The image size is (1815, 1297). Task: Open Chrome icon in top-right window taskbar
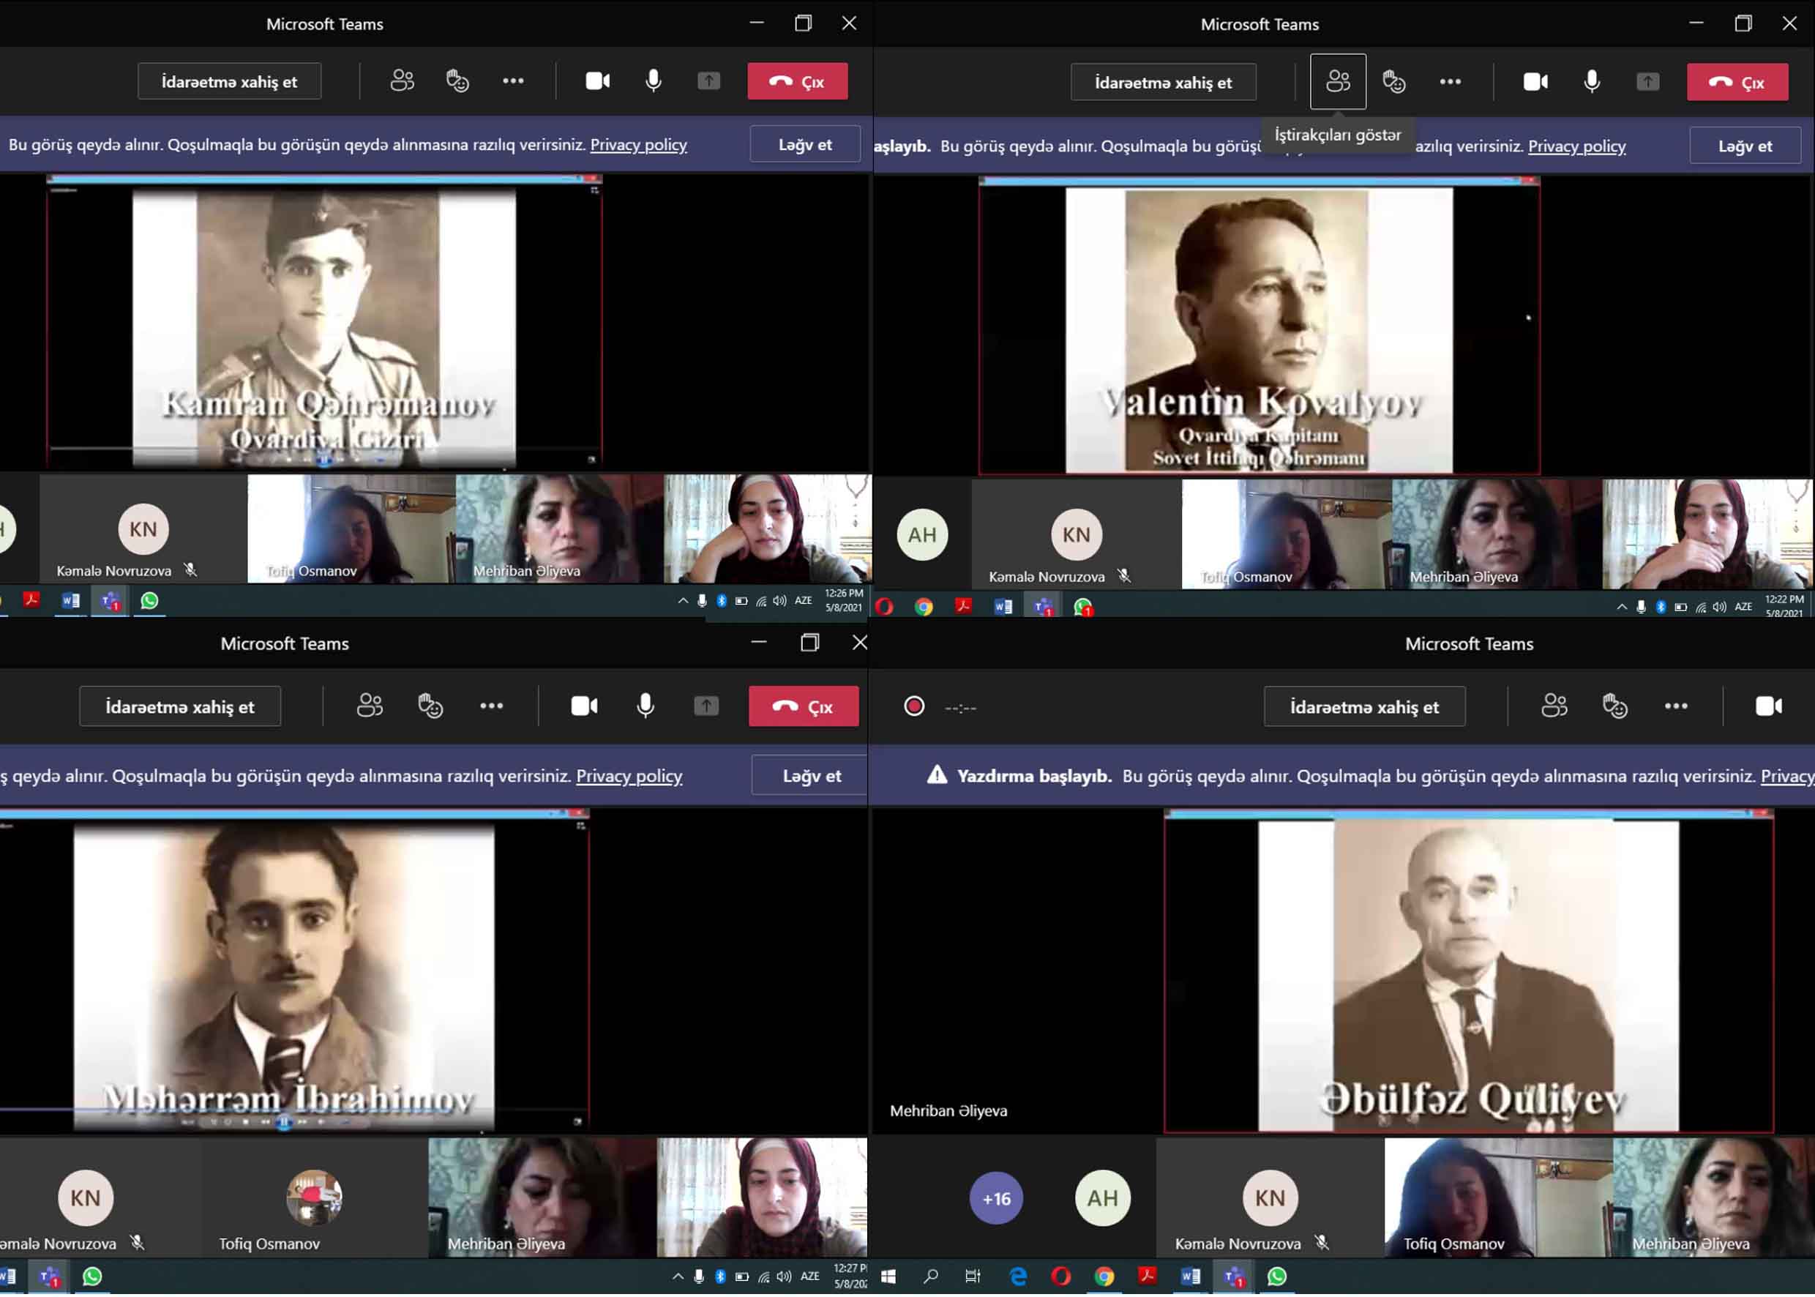[924, 606]
